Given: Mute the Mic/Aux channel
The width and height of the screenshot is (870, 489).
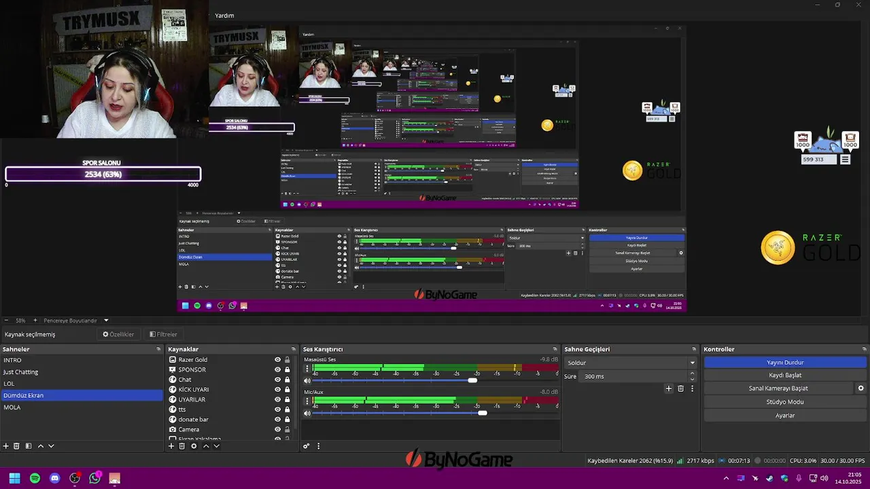Looking at the screenshot, I should pos(307,413).
